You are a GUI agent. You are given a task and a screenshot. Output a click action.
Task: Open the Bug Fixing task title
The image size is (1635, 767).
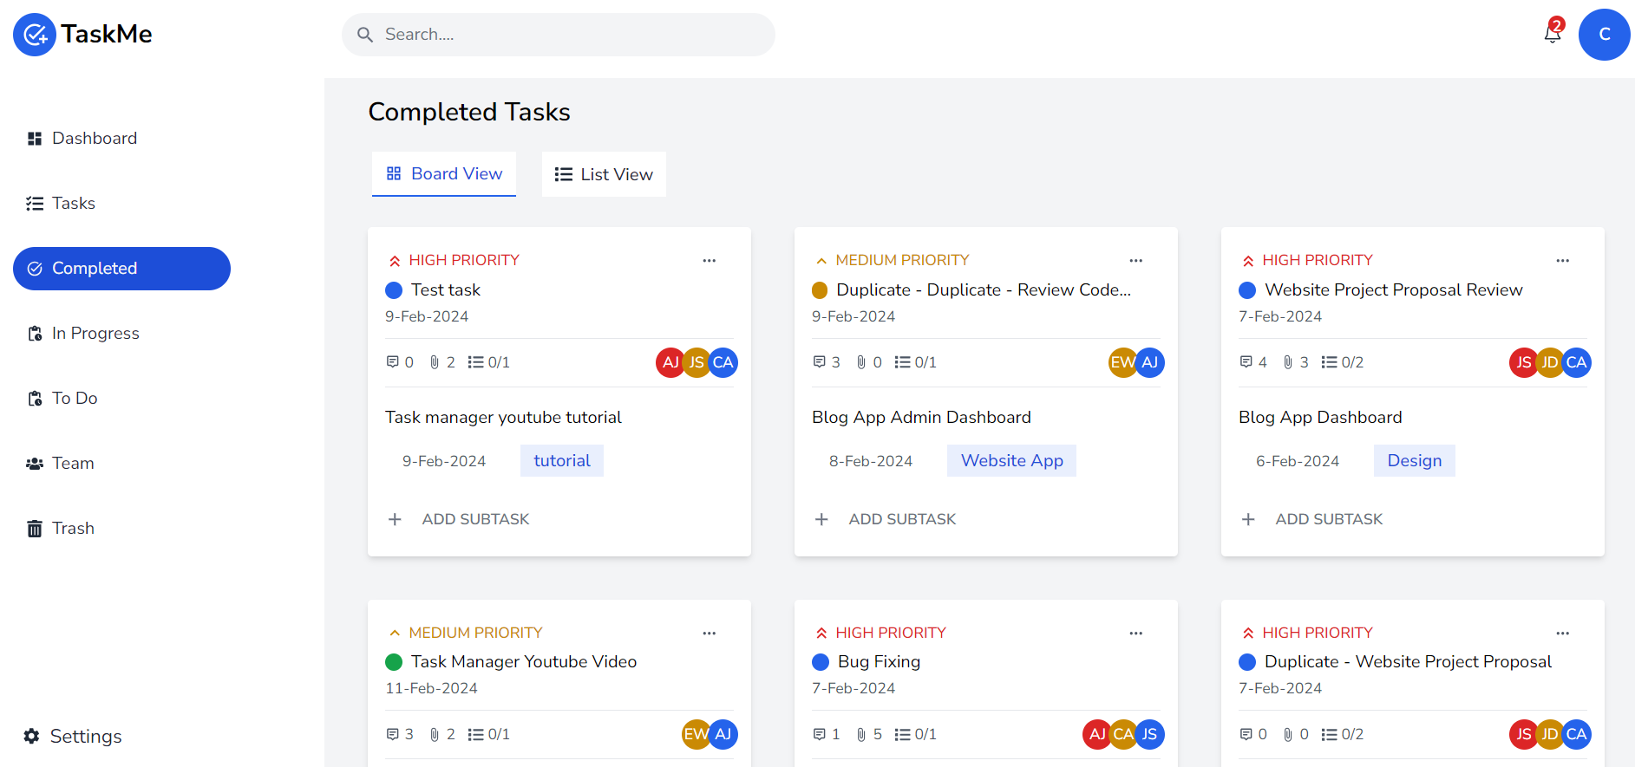click(880, 662)
